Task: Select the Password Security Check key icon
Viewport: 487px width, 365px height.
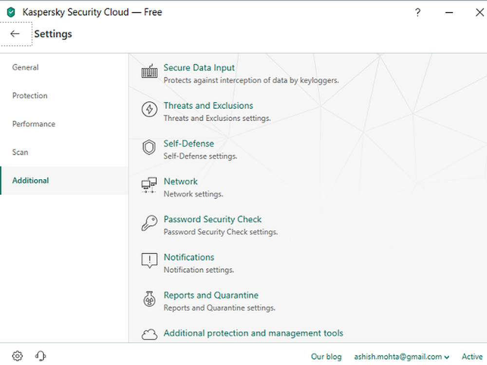Action: tap(149, 224)
